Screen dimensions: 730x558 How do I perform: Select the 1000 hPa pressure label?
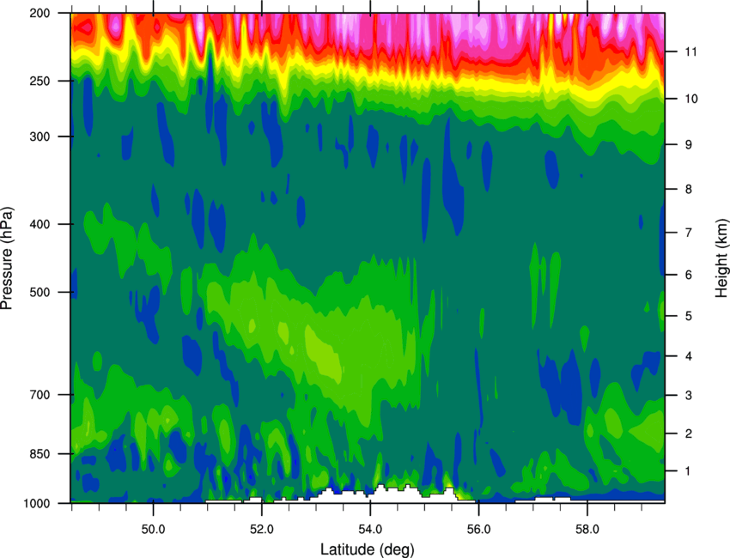pos(36,504)
